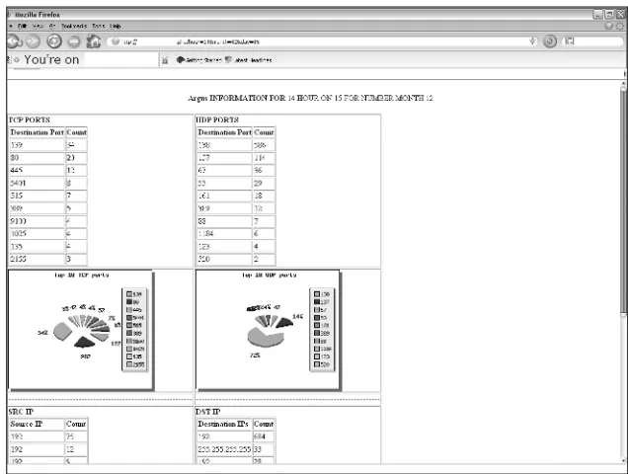This screenshot has width=628, height=474.
Task: Select TCP destination port 445 cell
Action: (x=37, y=170)
